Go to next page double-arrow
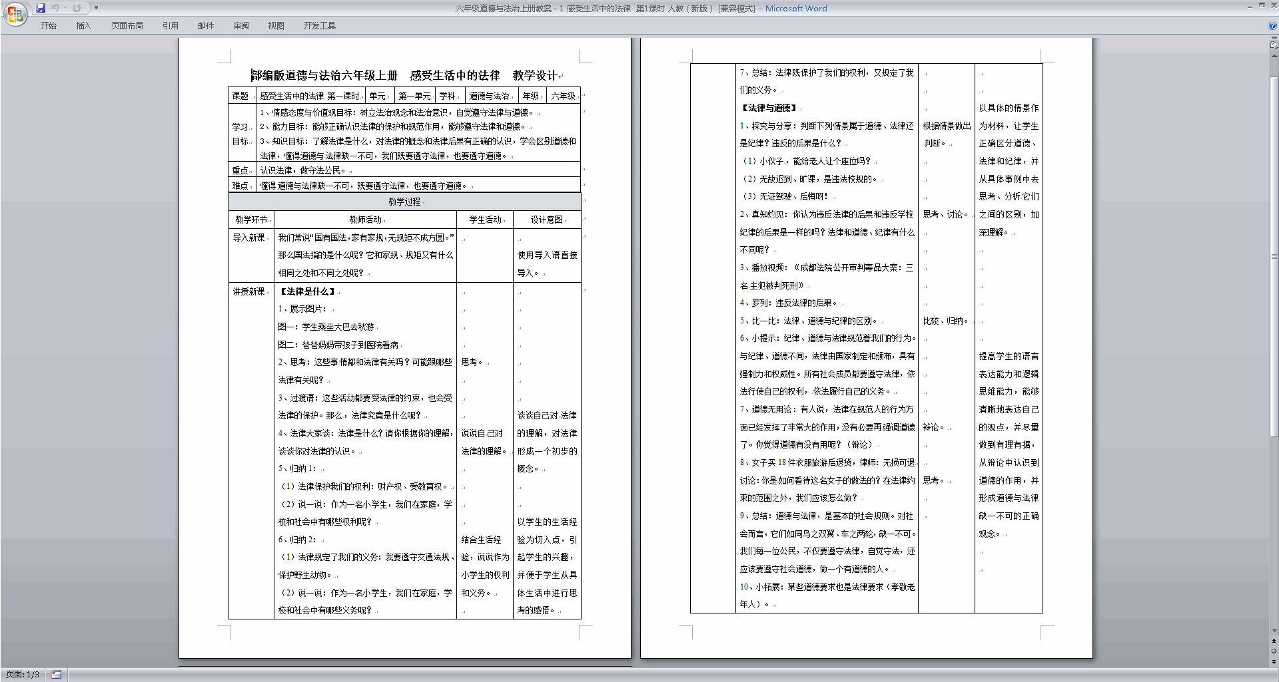1279x682 pixels. coord(1274,661)
